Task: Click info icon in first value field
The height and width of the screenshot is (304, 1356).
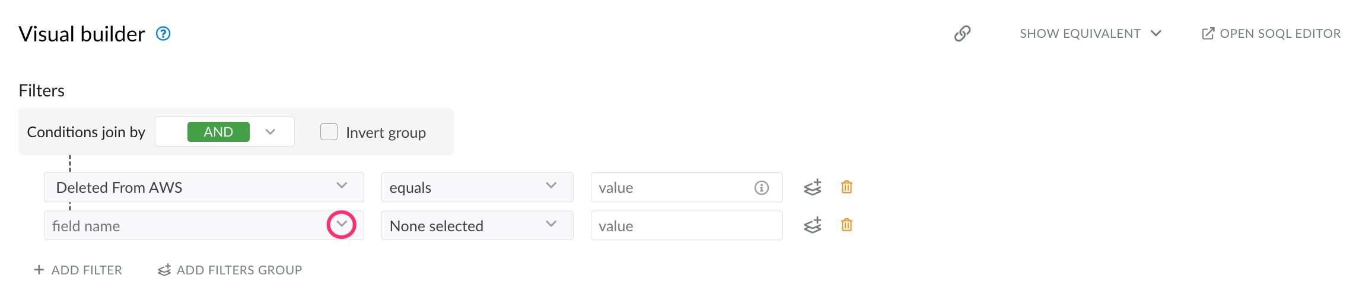Action: [761, 188]
